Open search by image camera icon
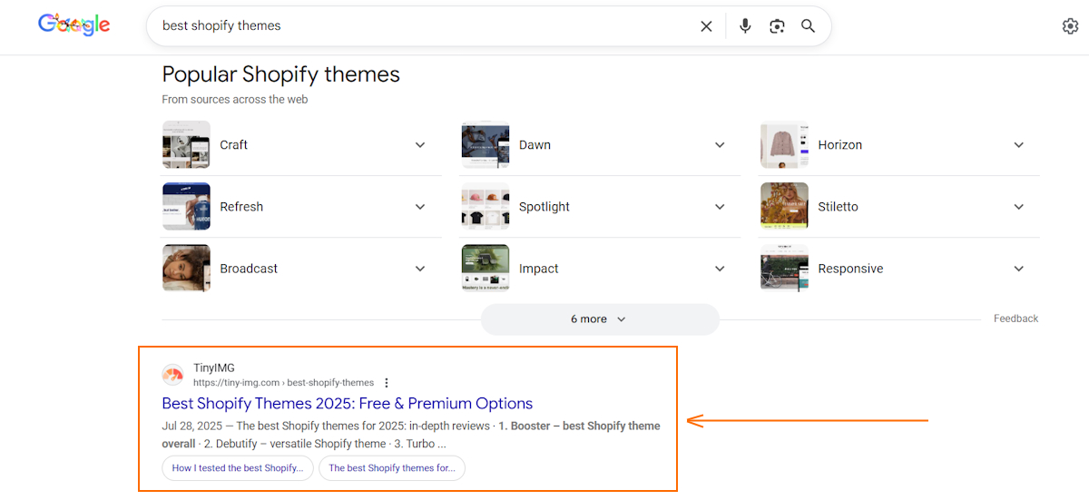The height and width of the screenshot is (500, 1089). tap(777, 26)
